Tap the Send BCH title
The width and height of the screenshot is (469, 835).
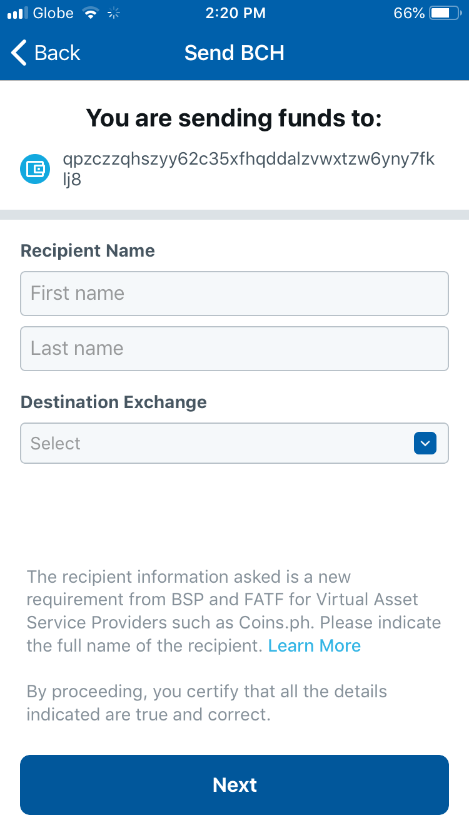[x=234, y=53]
